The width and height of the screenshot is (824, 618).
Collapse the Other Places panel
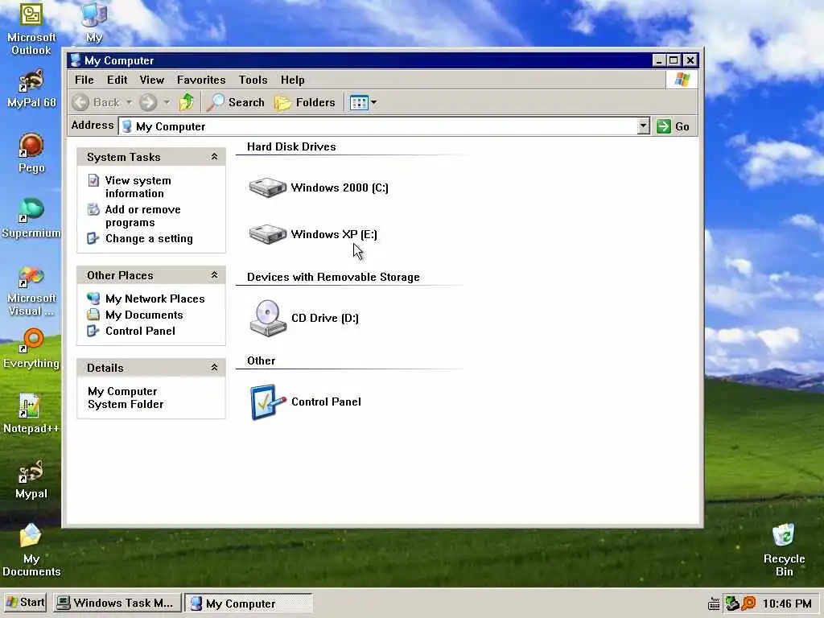(x=214, y=275)
